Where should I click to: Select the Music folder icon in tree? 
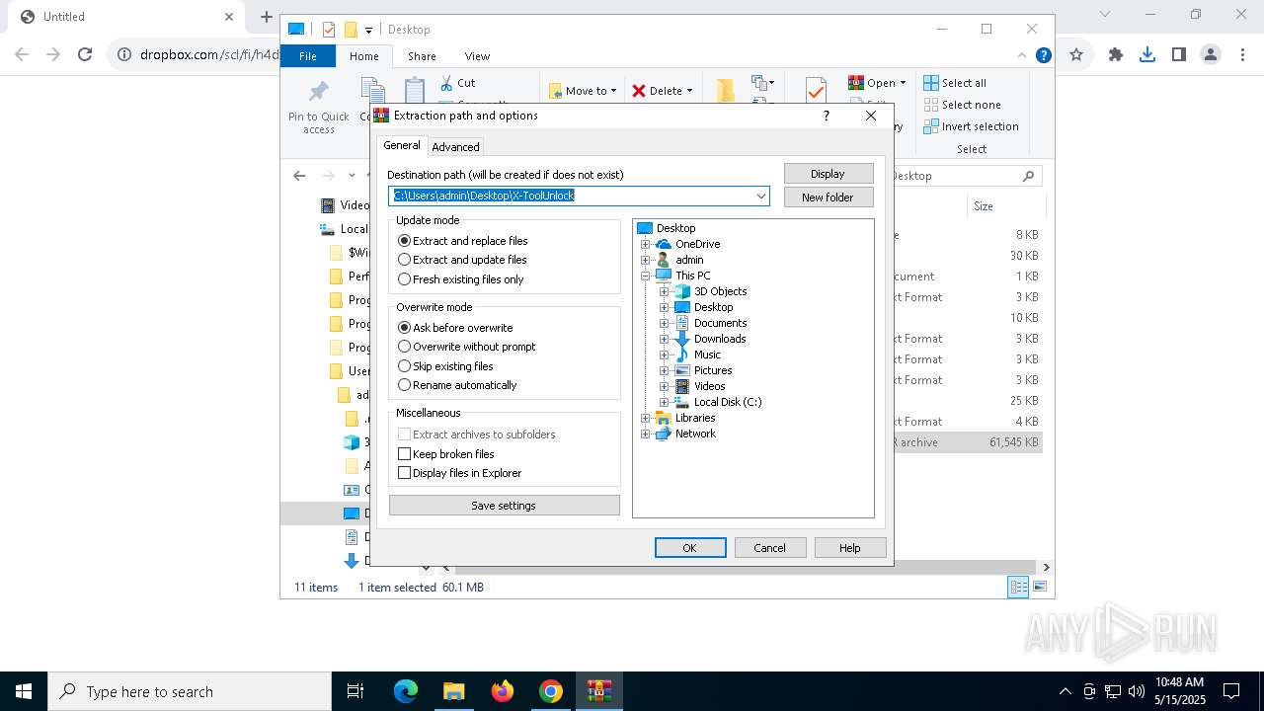click(682, 355)
